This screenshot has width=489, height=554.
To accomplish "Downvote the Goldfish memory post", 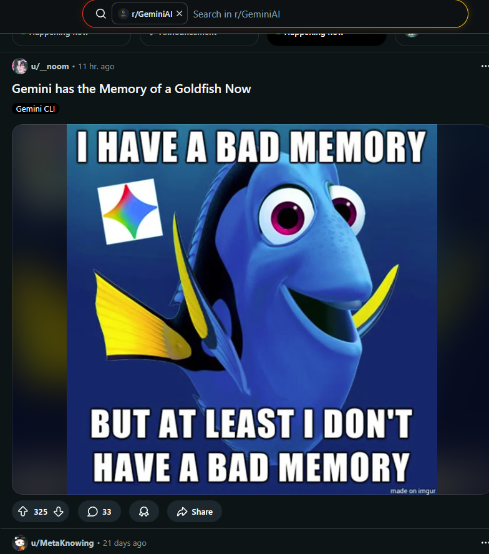I will [59, 512].
